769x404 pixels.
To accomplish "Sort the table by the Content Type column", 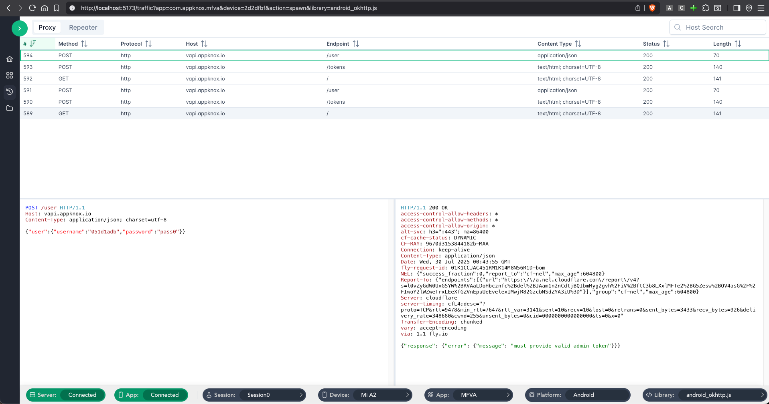I will click(x=578, y=44).
